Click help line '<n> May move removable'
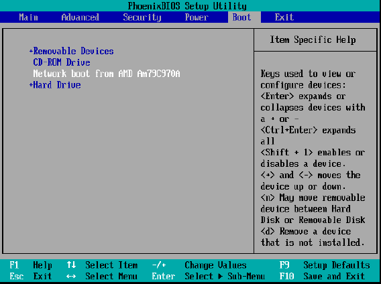The height and width of the screenshot is (284, 381). point(313,198)
